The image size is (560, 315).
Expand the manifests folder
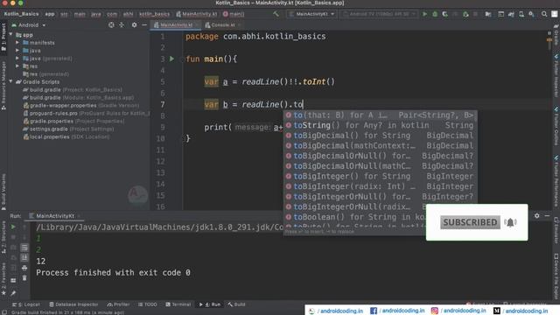17,43
